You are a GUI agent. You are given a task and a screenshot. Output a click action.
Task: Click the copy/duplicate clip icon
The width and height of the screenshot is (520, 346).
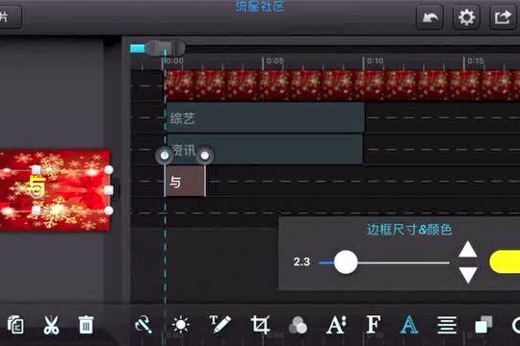15,325
